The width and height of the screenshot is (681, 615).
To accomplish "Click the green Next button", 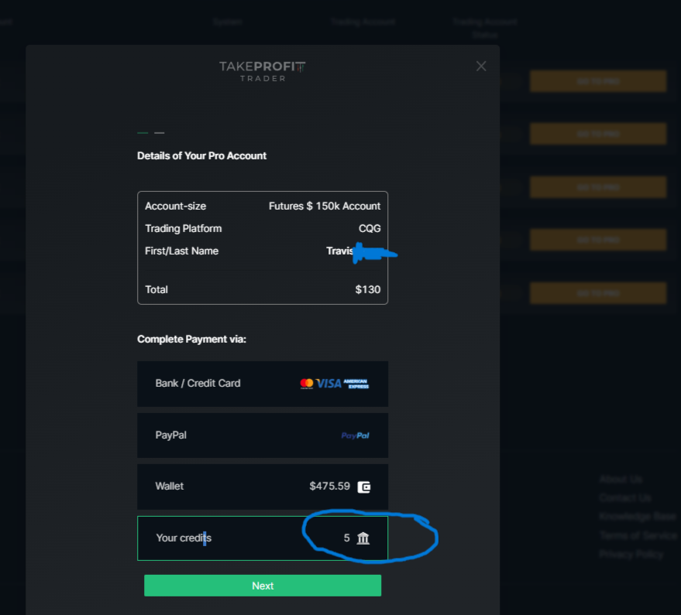I will coord(263,586).
